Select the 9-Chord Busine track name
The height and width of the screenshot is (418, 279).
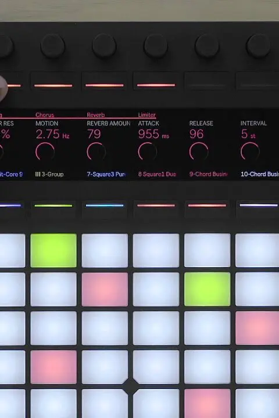click(209, 174)
